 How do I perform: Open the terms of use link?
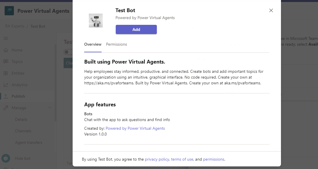point(182,159)
